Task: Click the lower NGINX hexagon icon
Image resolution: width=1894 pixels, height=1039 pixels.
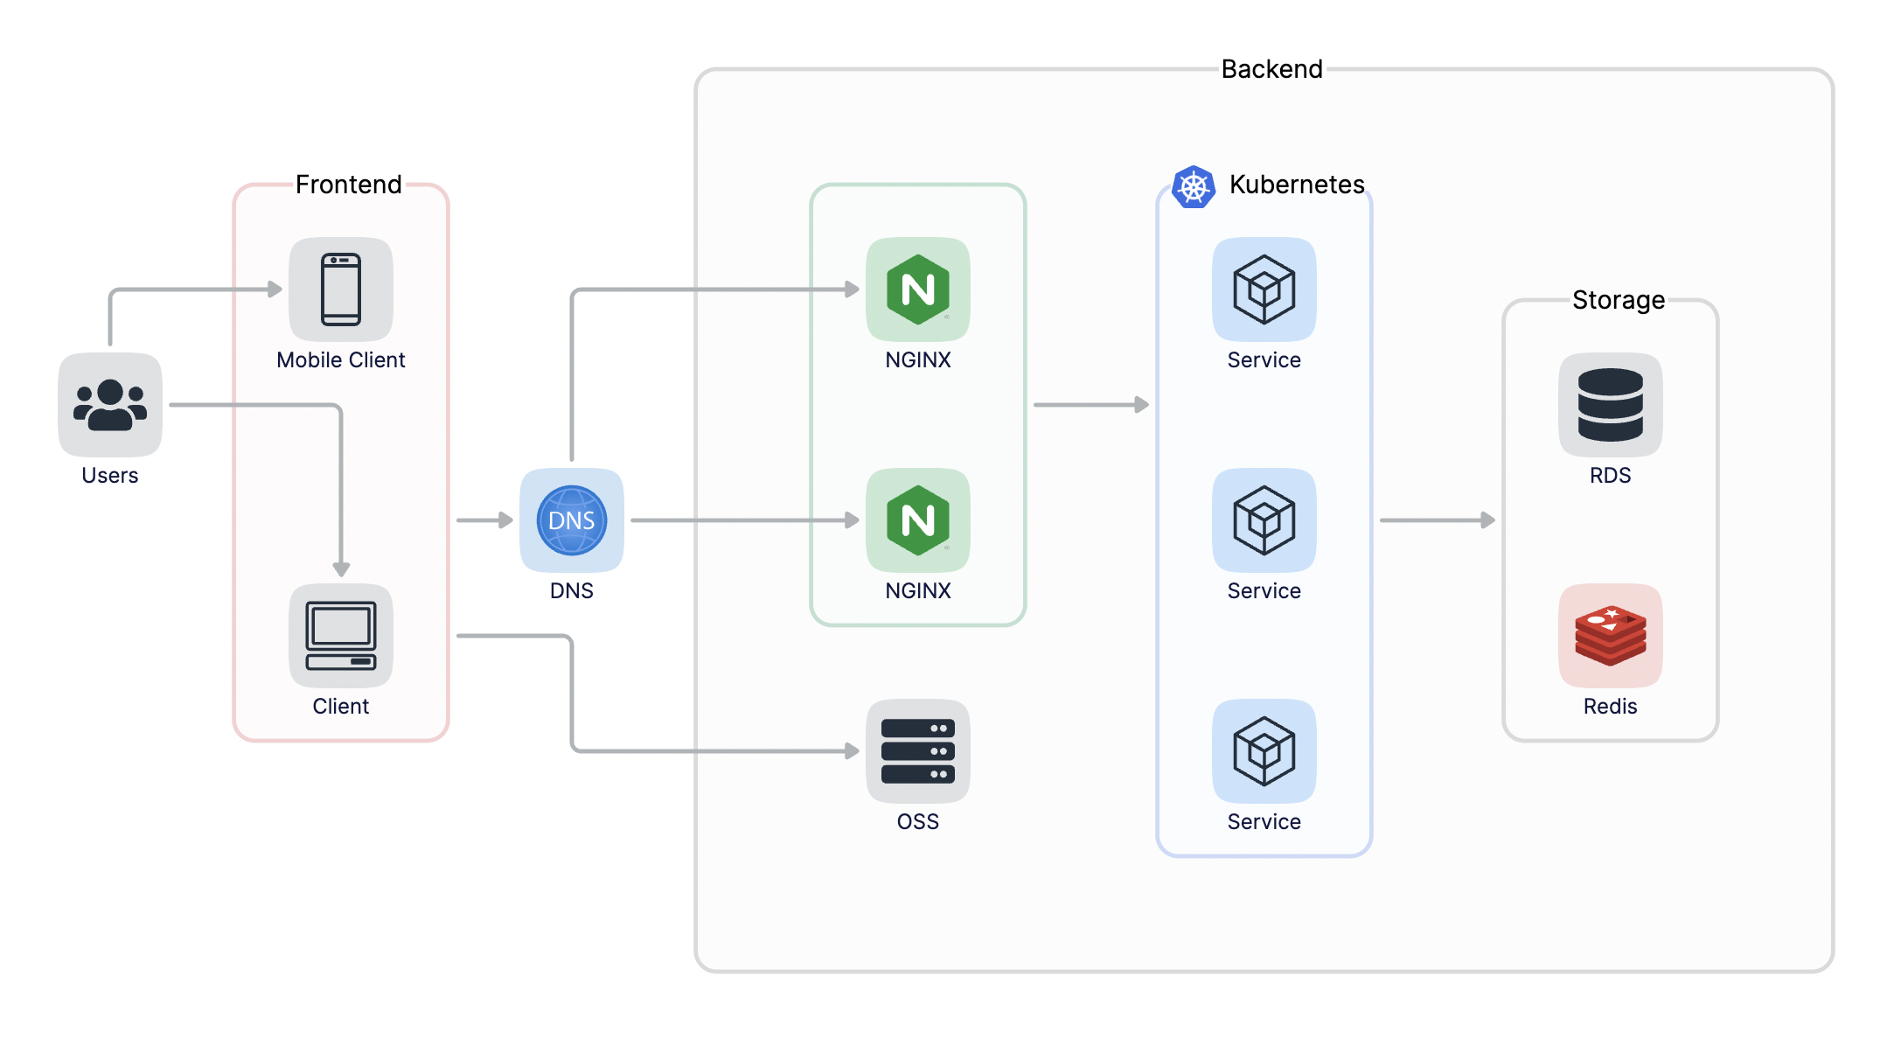Action: (x=918, y=520)
